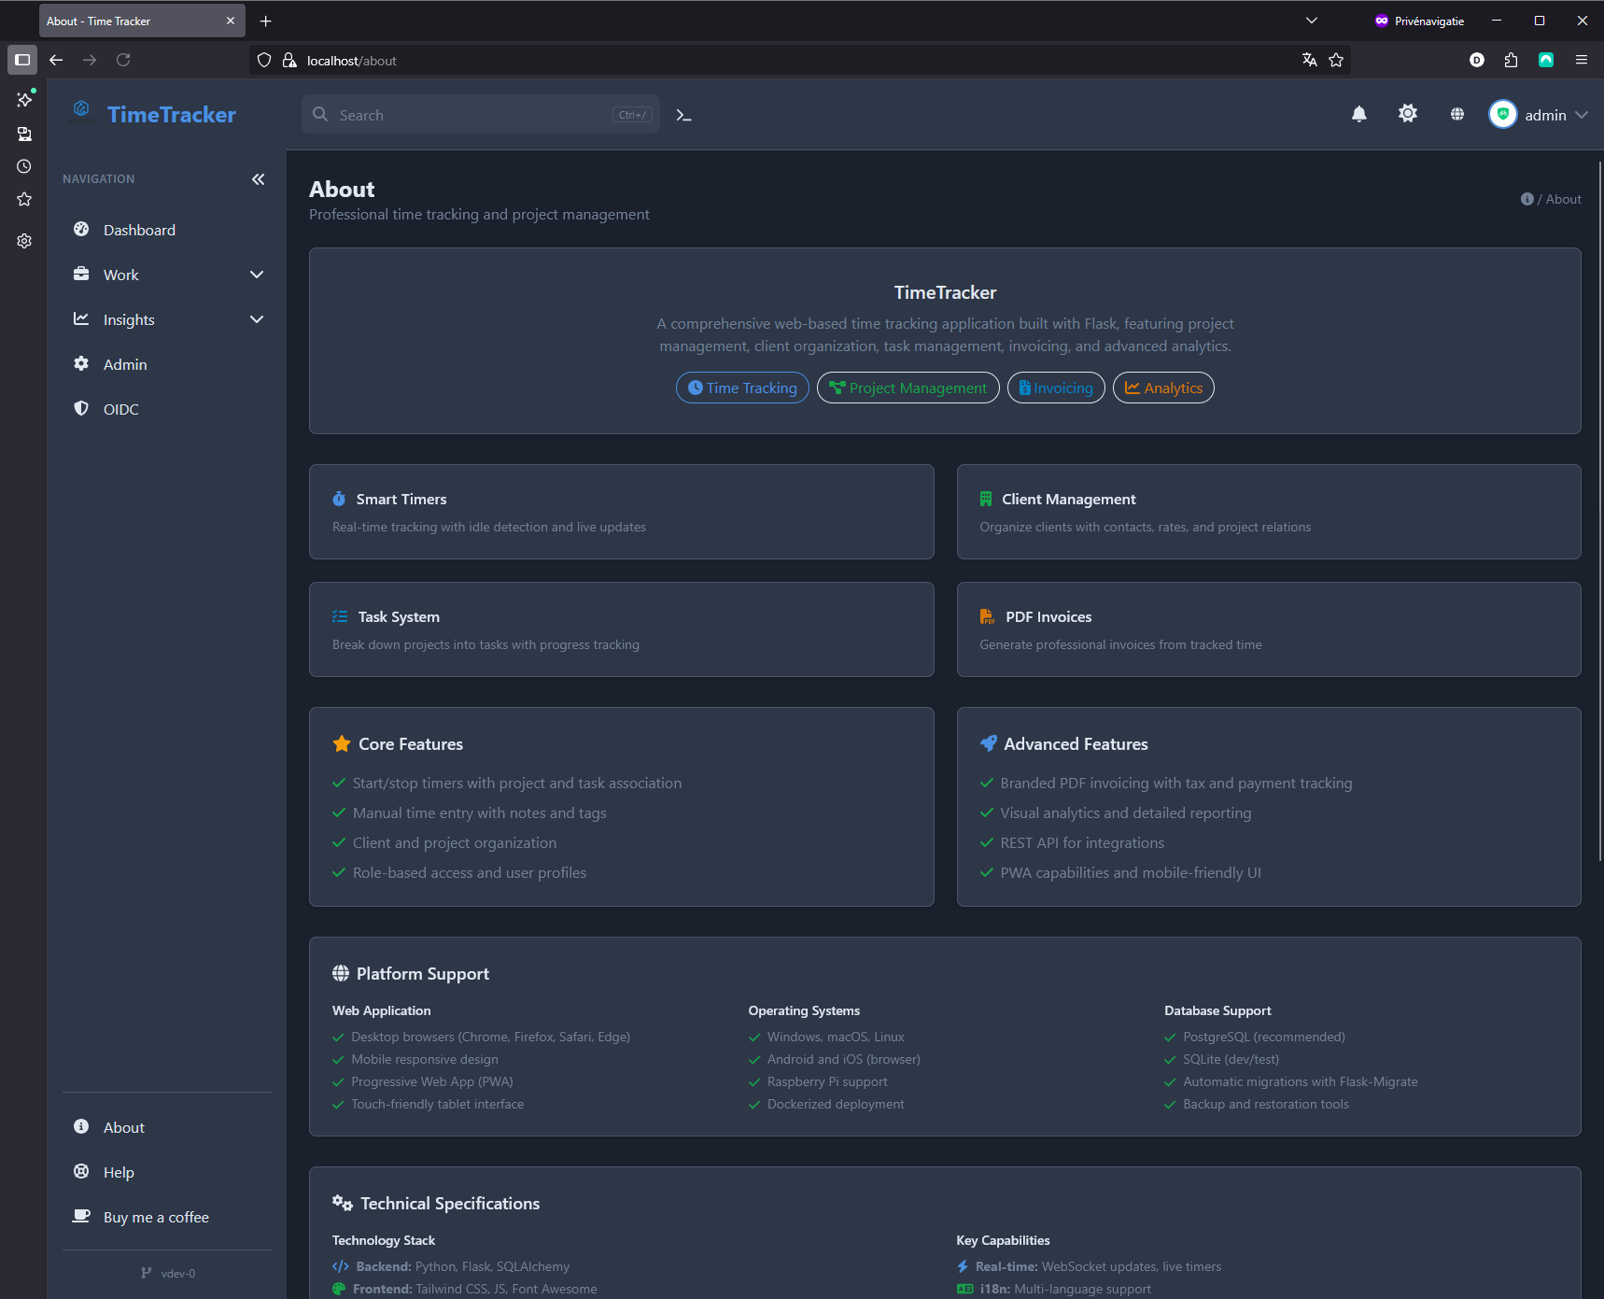Image resolution: width=1604 pixels, height=1299 pixels.
Task: Collapse the navigation sidebar
Action: click(258, 179)
